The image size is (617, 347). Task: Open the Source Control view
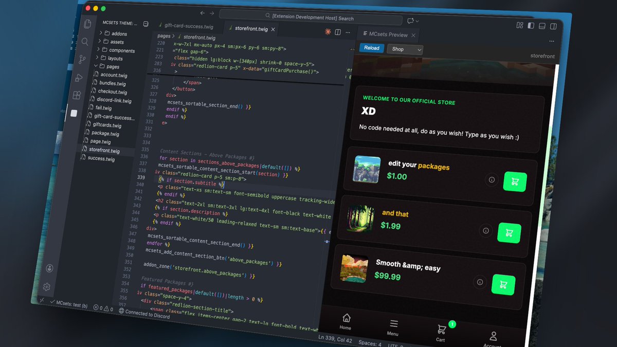(82, 60)
